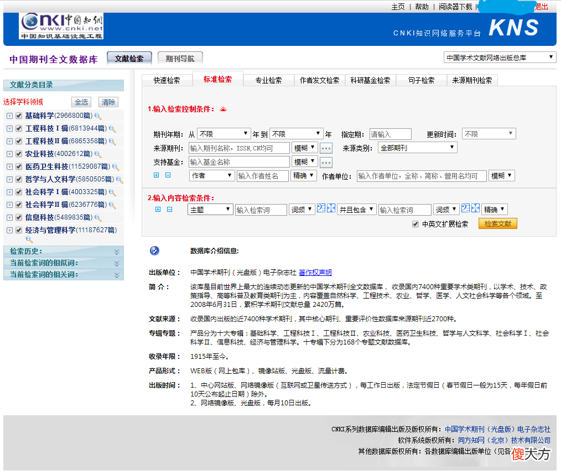Open 帮助 link in top bar
561x475 pixels.
pyautogui.click(x=422, y=7)
